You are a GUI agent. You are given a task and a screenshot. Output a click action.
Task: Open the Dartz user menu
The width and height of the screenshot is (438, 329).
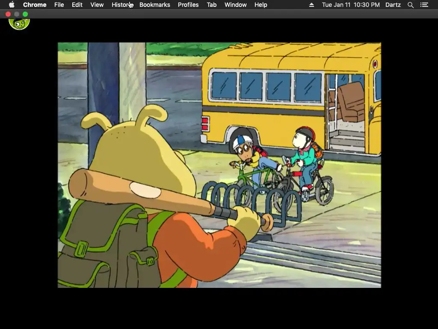[393, 5]
